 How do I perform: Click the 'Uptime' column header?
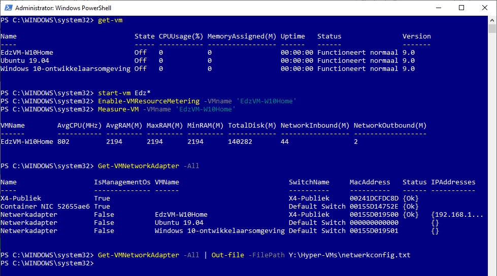coord(292,36)
